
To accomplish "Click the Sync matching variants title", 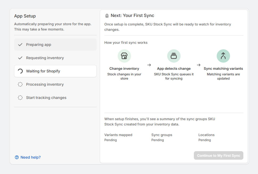I will pos(223,69).
